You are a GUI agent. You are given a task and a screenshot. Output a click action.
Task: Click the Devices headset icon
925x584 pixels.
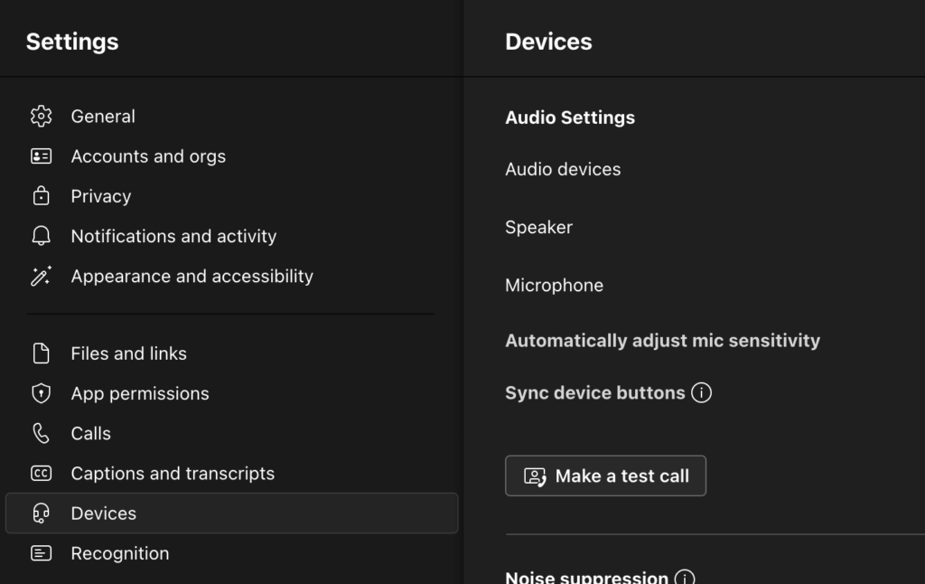[41, 513]
